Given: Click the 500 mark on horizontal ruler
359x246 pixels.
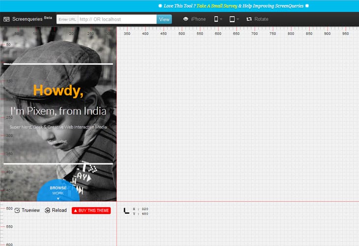Looking at the screenshot, I should [181, 33].
